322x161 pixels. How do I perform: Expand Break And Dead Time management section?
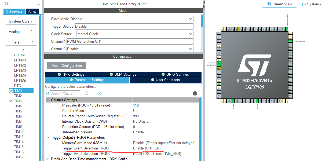(x=48, y=159)
